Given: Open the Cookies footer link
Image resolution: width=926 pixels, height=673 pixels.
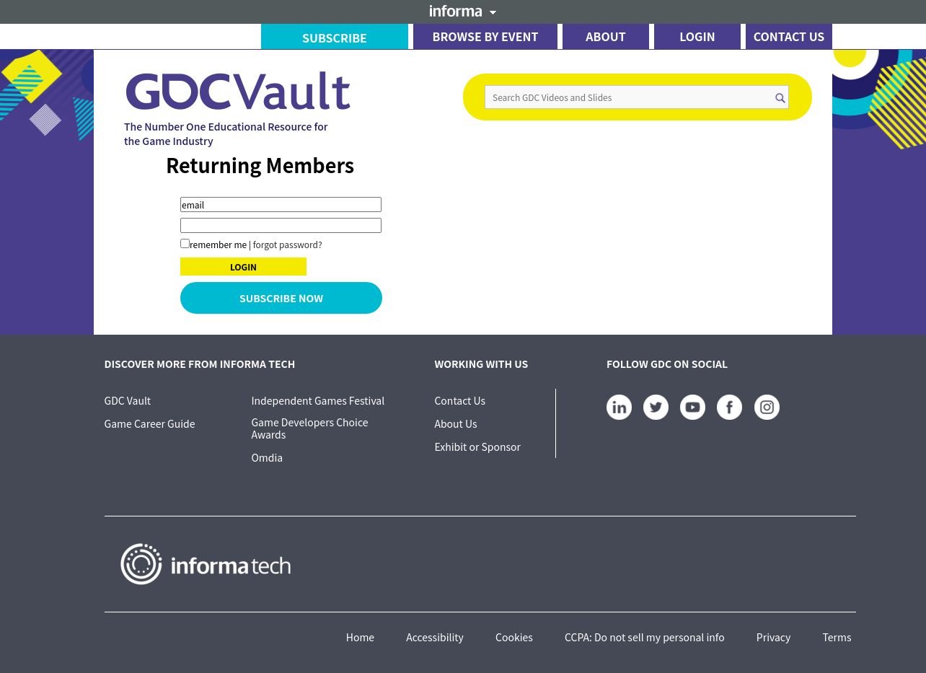Looking at the screenshot, I should (514, 637).
